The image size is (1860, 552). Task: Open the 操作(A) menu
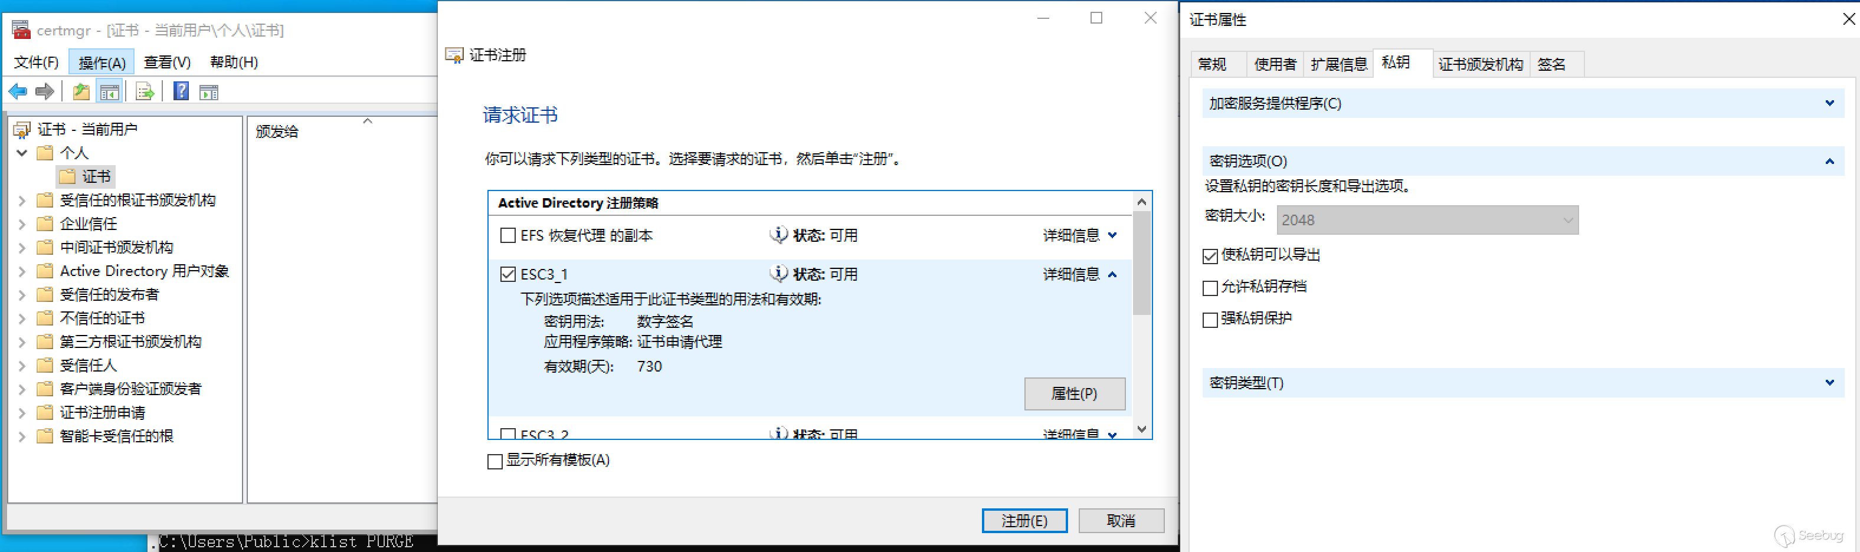102,63
